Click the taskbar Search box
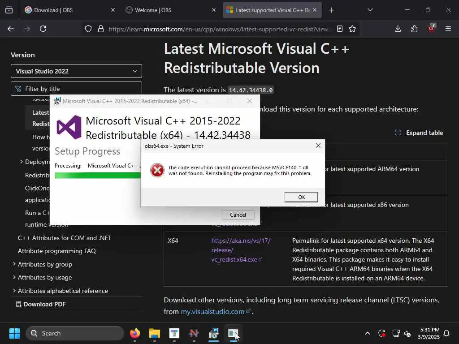 click(75, 333)
